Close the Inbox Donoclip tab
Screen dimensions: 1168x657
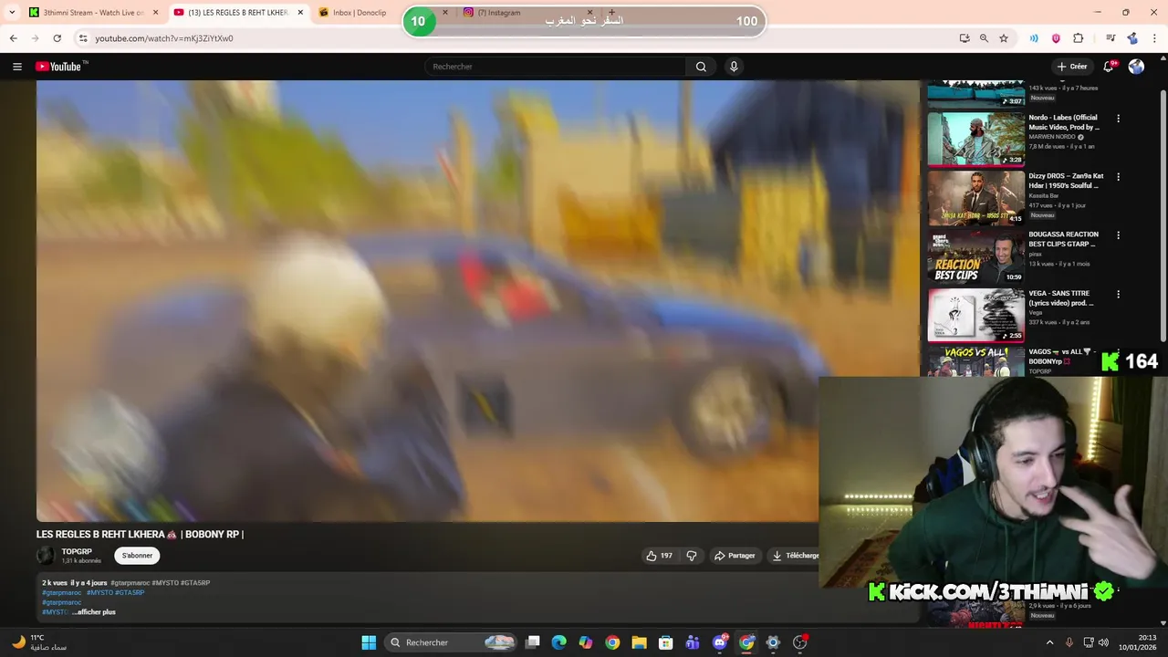[x=445, y=13]
